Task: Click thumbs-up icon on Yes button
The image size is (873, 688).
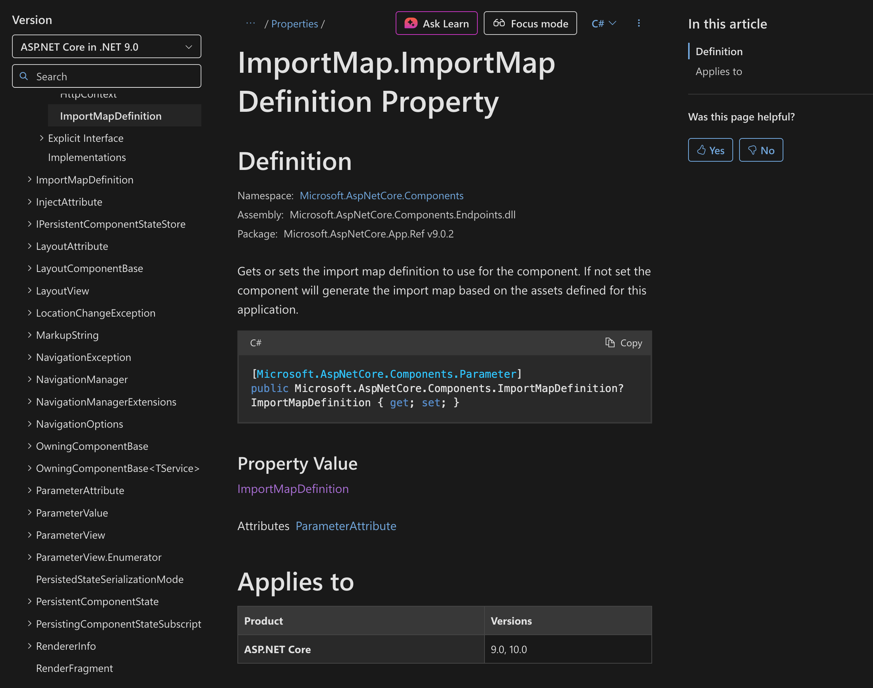Action: click(702, 150)
